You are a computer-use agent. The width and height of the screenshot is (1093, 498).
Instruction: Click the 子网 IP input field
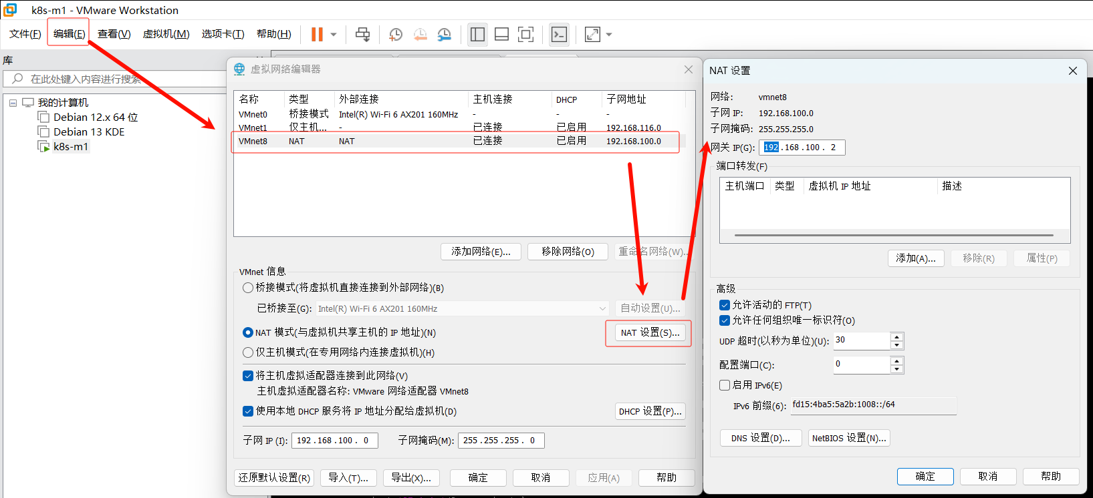tap(334, 441)
